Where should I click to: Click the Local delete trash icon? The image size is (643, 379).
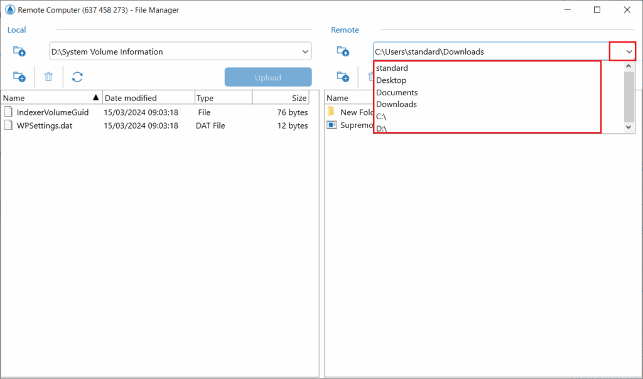[x=48, y=77]
